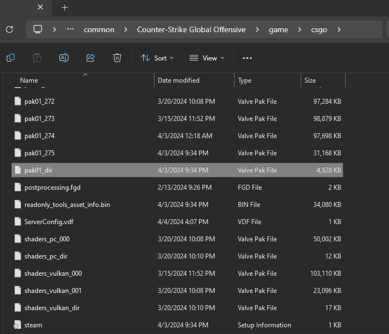Open the Sort dropdown
The width and height of the screenshot is (389, 334).
pos(157,58)
